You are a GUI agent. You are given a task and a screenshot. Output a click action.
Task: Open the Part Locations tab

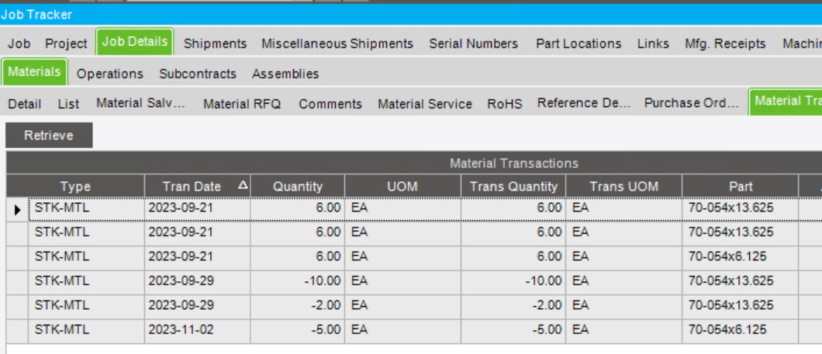[579, 43]
